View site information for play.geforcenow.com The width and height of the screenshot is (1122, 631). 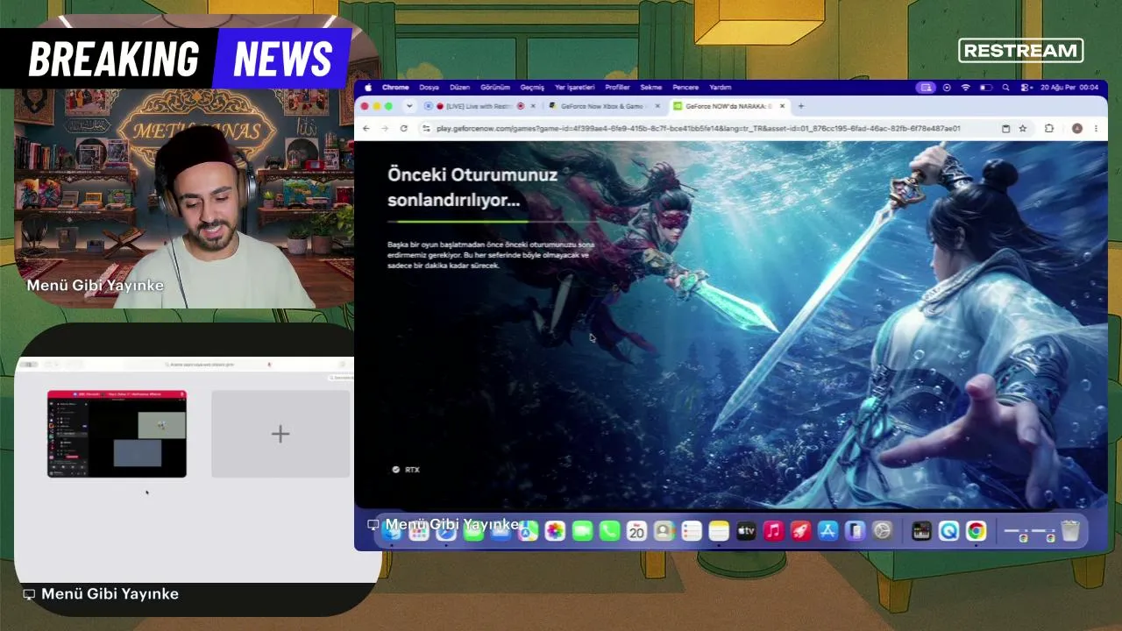pos(426,128)
